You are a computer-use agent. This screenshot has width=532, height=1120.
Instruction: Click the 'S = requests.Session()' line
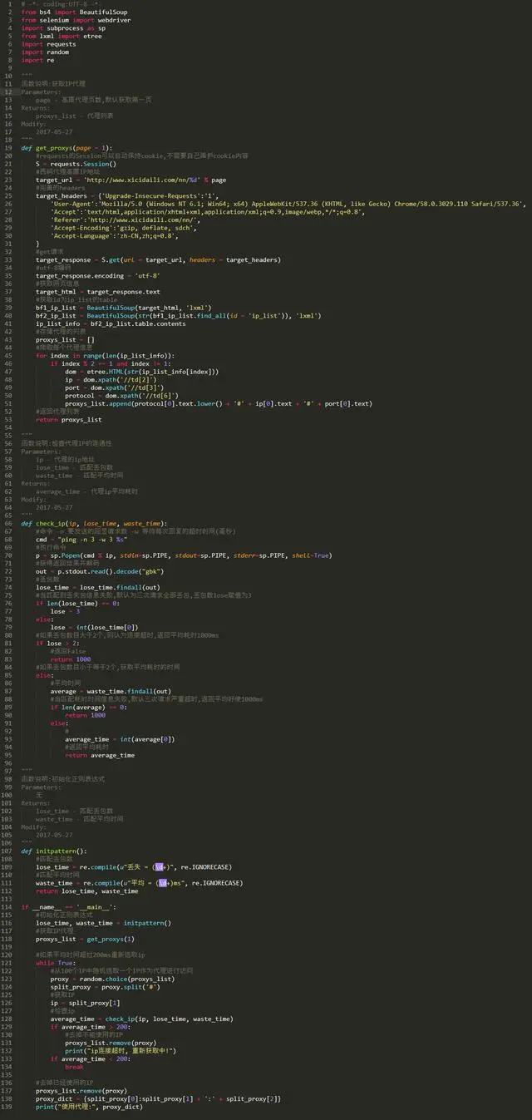click(x=76, y=164)
